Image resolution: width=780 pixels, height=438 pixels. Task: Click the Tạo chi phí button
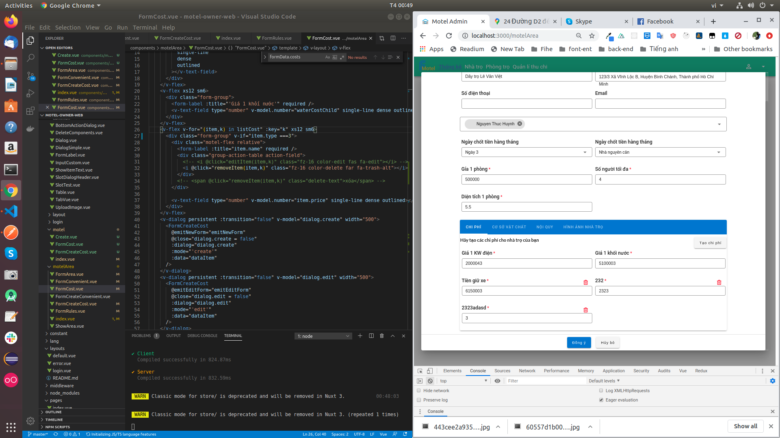(x=710, y=243)
